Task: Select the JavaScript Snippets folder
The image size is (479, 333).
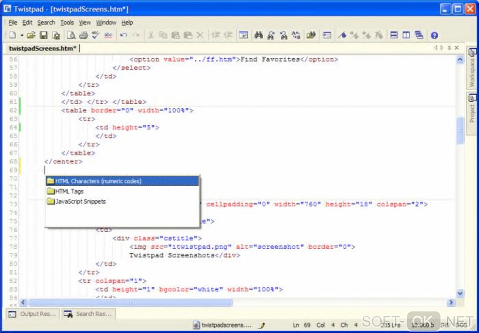Action: tap(122, 202)
